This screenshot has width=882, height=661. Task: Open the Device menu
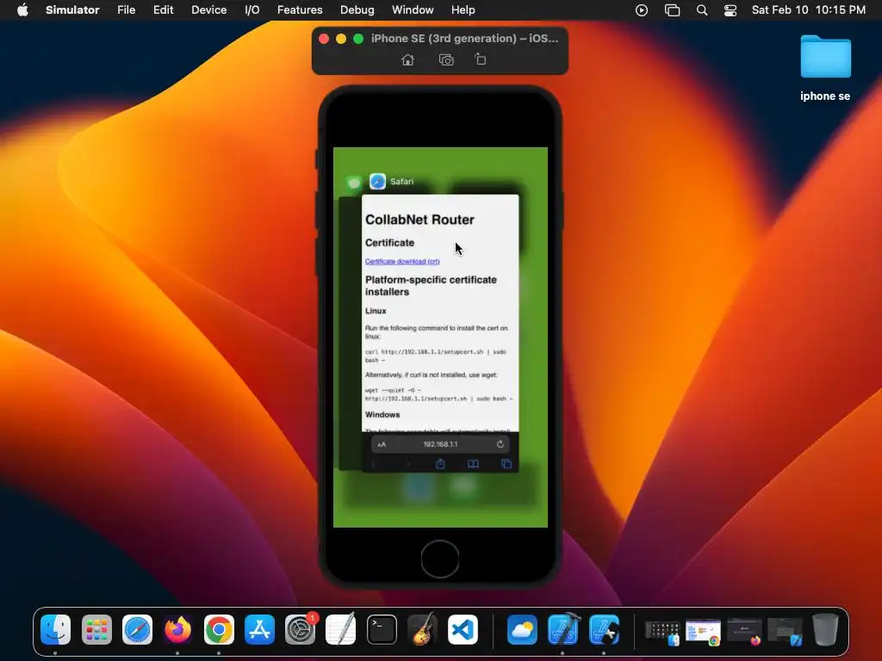(x=208, y=10)
